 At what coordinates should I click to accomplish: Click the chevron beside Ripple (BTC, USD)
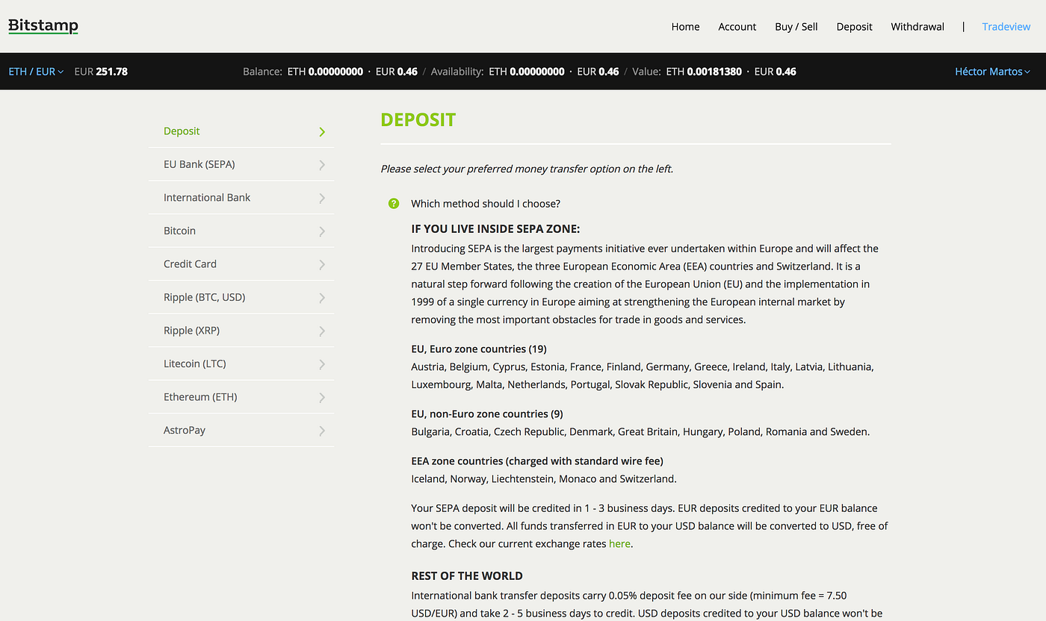(322, 298)
